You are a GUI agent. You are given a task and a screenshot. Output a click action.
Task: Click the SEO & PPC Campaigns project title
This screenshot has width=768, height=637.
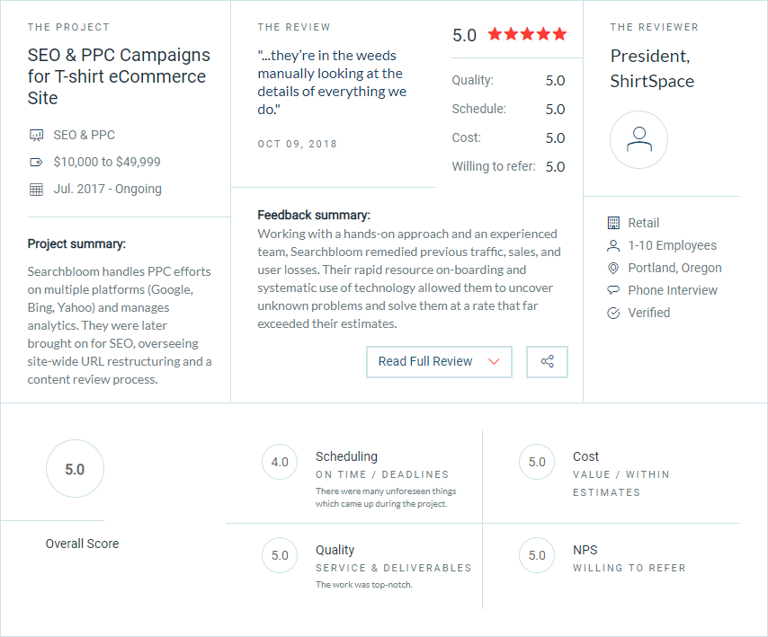pos(119,76)
